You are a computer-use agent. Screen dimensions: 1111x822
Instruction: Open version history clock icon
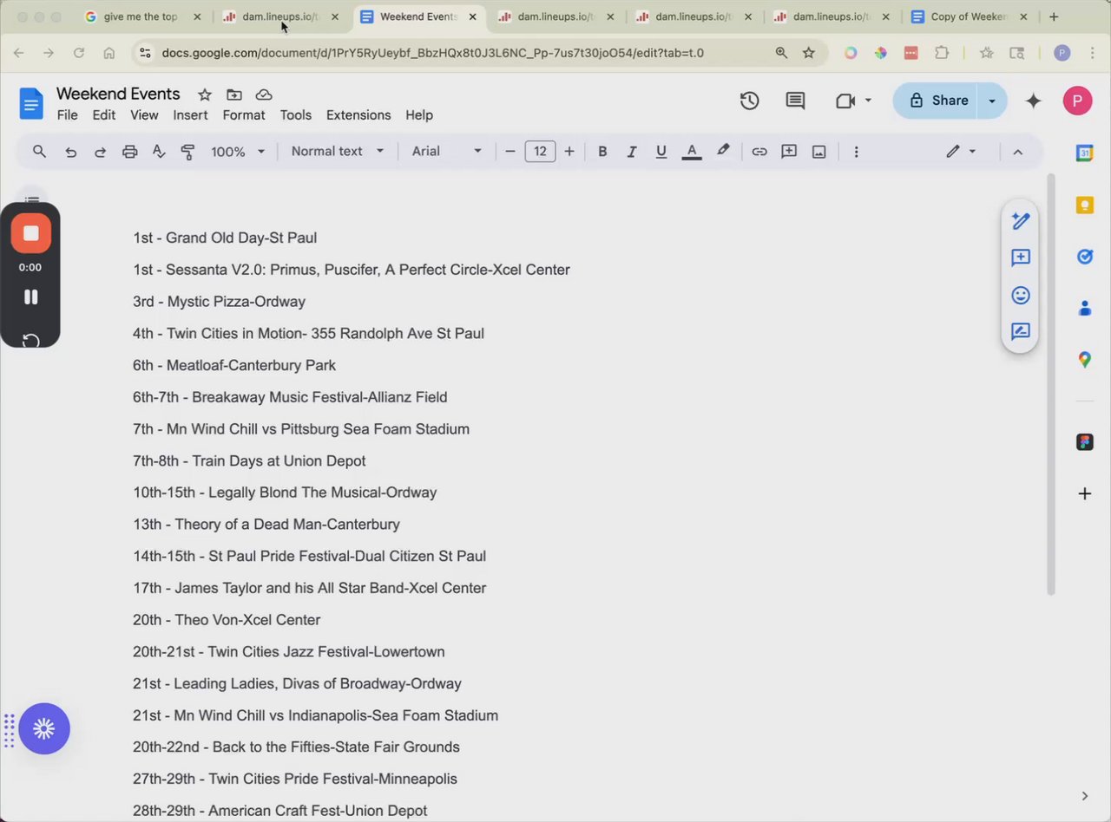(x=750, y=101)
